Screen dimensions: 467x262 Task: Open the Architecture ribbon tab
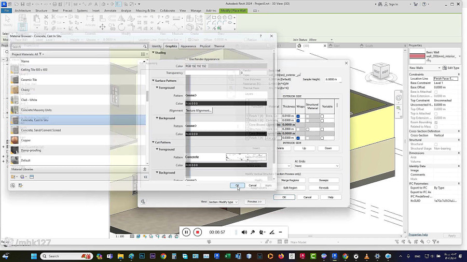[23, 11]
